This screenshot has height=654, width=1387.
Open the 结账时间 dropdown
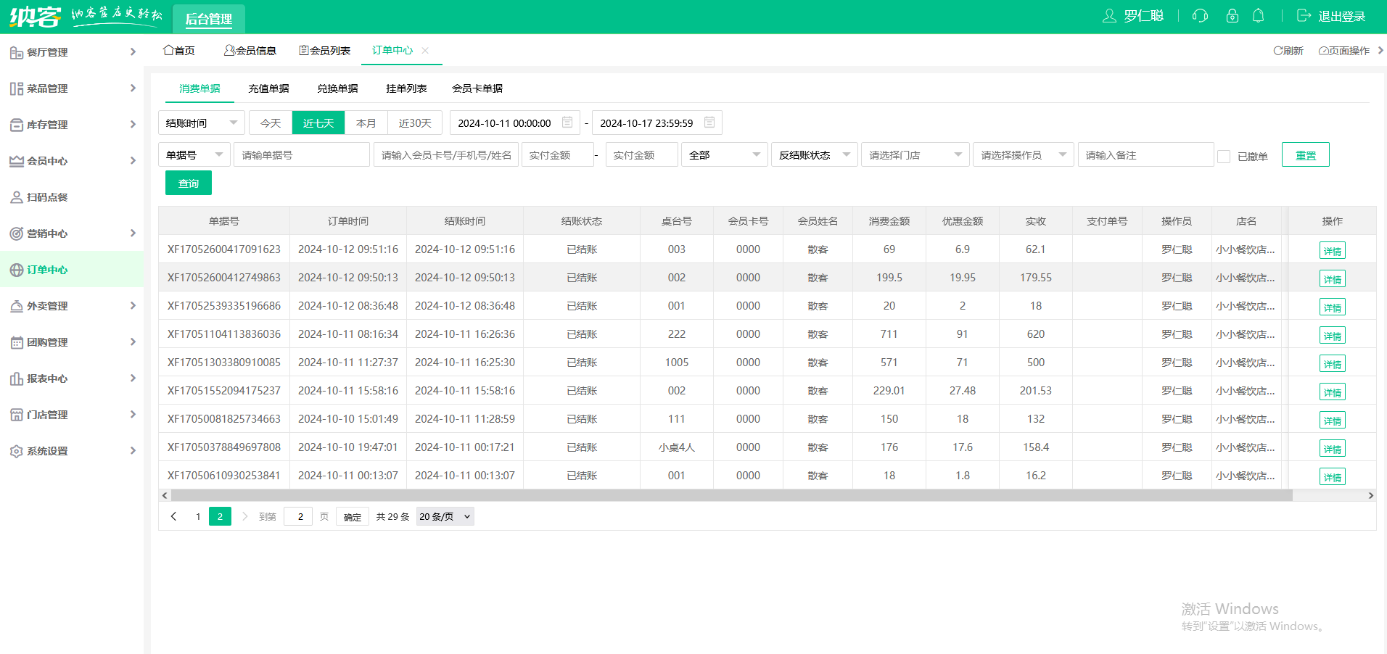[202, 123]
